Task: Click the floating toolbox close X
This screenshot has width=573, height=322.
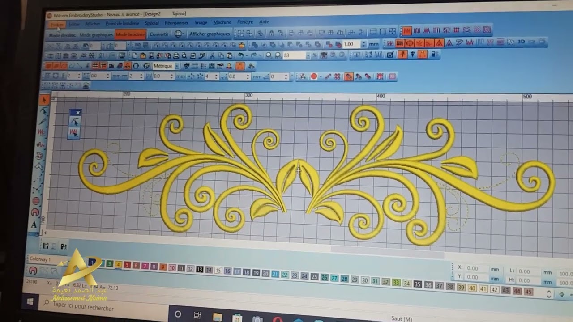Action: pyautogui.click(x=78, y=113)
